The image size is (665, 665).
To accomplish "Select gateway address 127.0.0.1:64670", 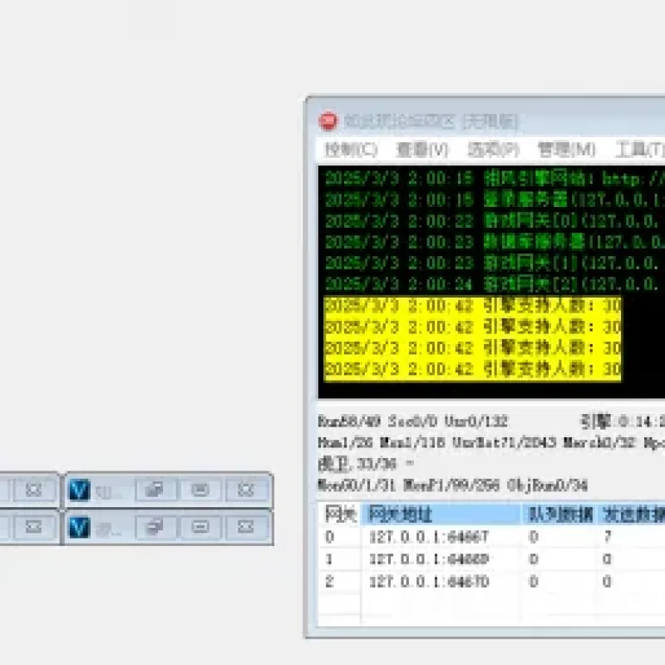I will pos(429,581).
